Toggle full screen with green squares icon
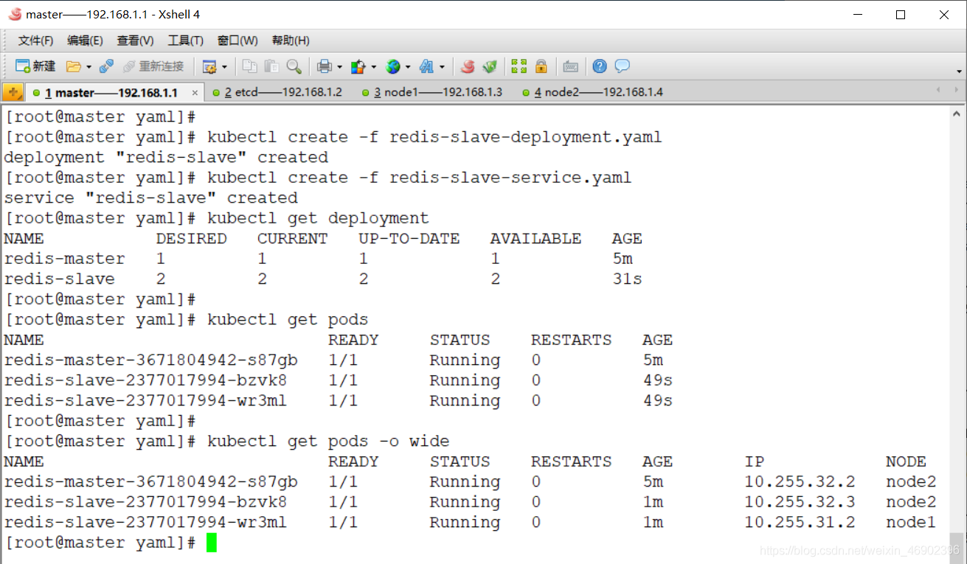Viewport: 967px width, 564px height. (x=519, y=66)
